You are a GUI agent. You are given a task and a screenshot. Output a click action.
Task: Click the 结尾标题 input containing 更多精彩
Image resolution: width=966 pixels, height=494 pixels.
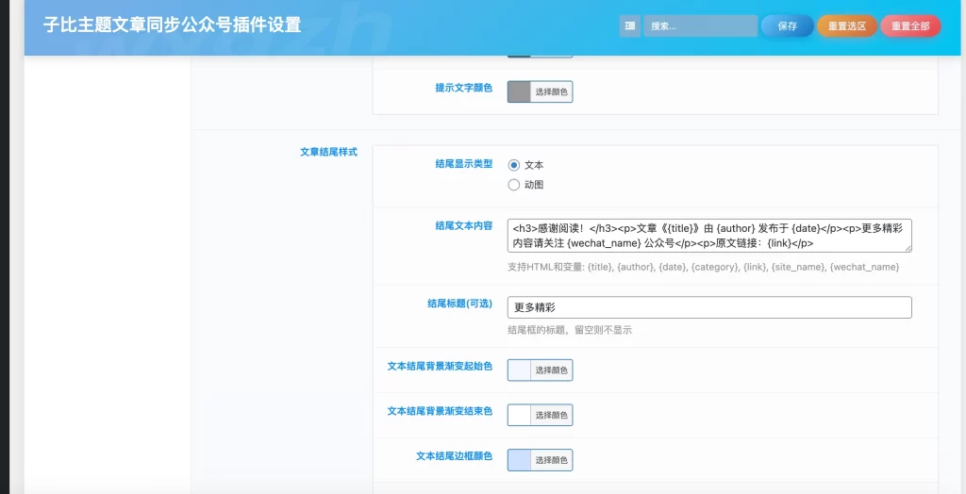pos(708,307)
